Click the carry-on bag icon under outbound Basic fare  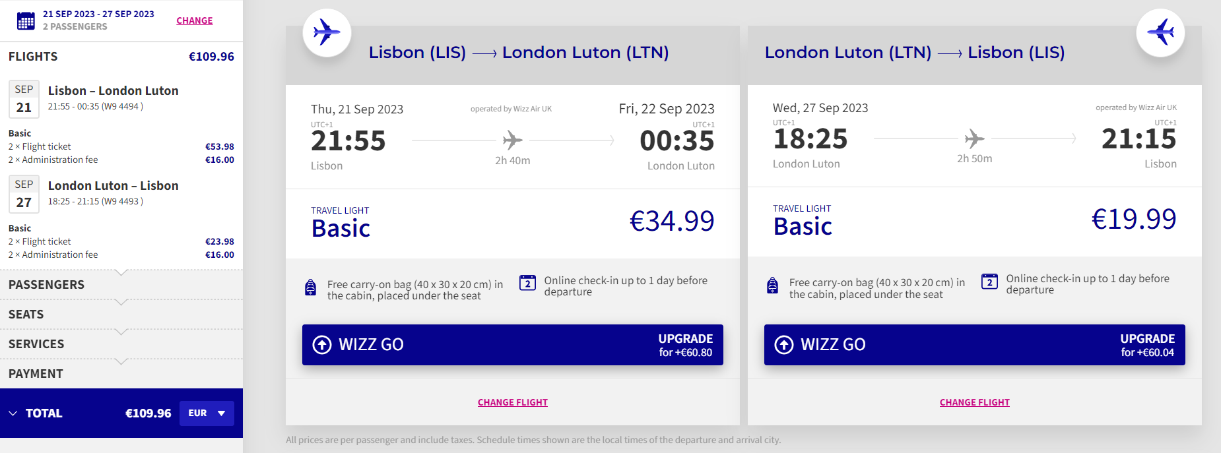click(310, 287)
